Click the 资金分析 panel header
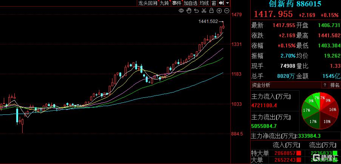This screenshot has width=341, height=164. (261, 85)
